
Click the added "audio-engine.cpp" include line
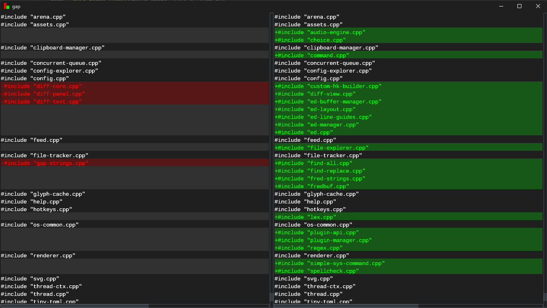[x=320, y=32]
